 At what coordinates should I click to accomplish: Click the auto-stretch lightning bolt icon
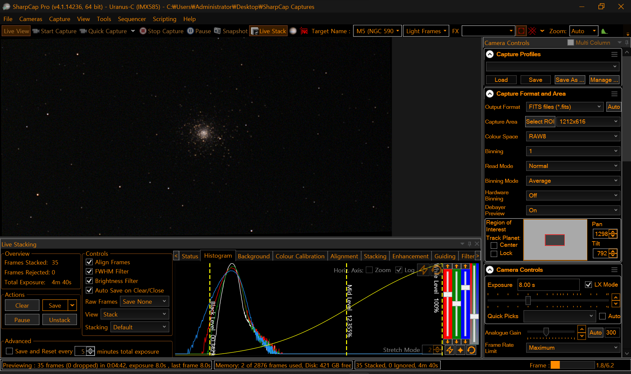coord(450,350)
